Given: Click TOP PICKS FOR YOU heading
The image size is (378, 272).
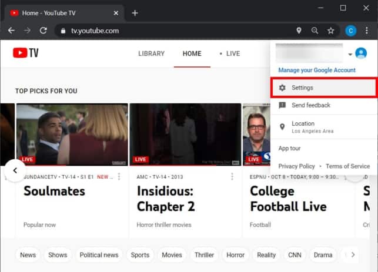Looking at the screenshot, I should click(x=46, y=91).
